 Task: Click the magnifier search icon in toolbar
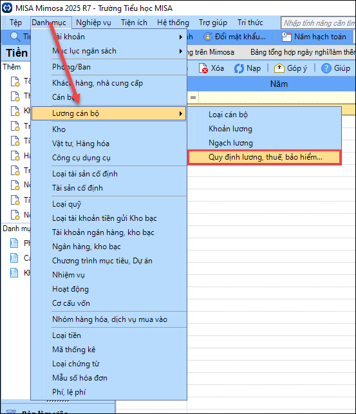15,37
